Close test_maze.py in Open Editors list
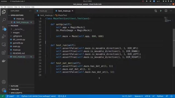 point(11,22)
